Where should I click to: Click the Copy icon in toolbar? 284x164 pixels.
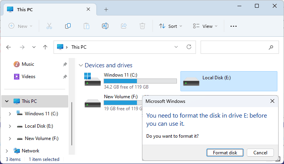click(x=68, y=26)
